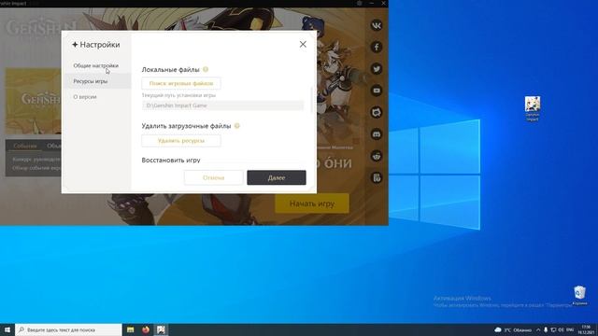This screenshot has width=598, height=336.
Task: Select Ресурсы игры in settings sidebar
Action: 91,81
